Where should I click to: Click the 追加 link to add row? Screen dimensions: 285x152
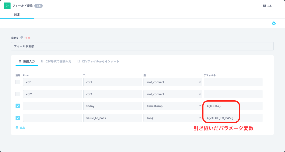(x=23, y=128)
